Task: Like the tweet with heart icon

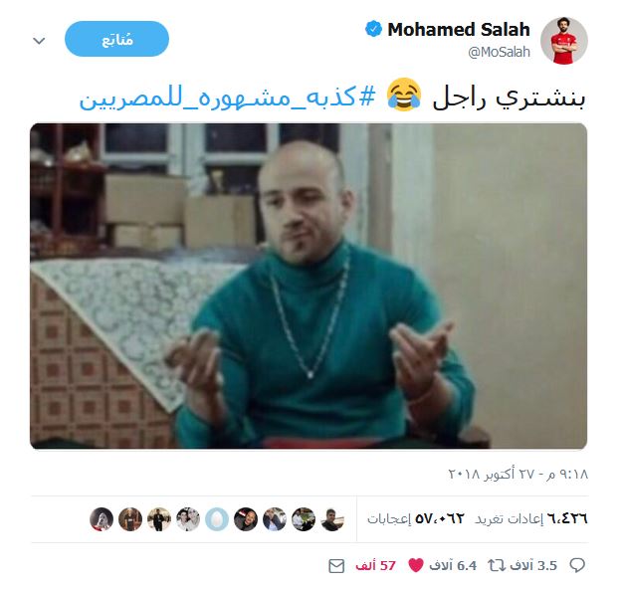Action: [416, 565]
